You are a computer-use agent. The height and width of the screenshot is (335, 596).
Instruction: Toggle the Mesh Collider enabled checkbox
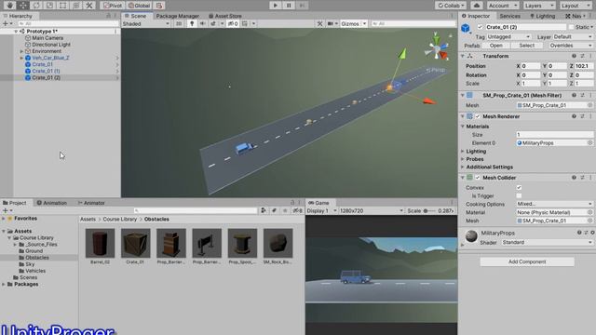478,178
